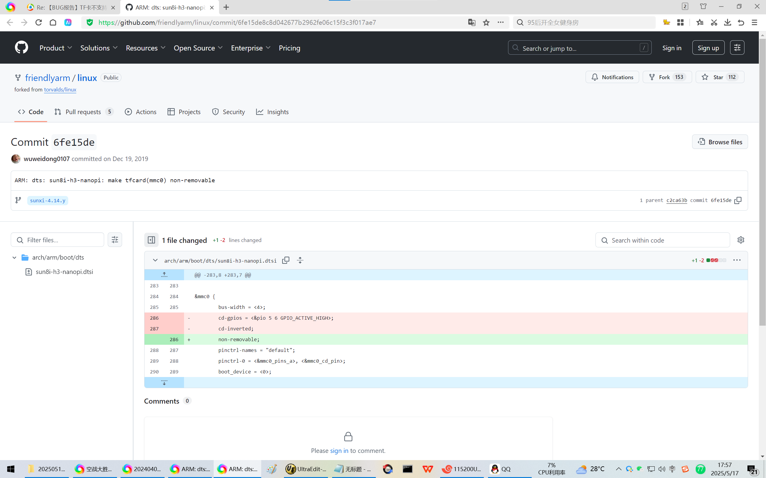Bookmark this page with star icon

click(x=486, y=22)
